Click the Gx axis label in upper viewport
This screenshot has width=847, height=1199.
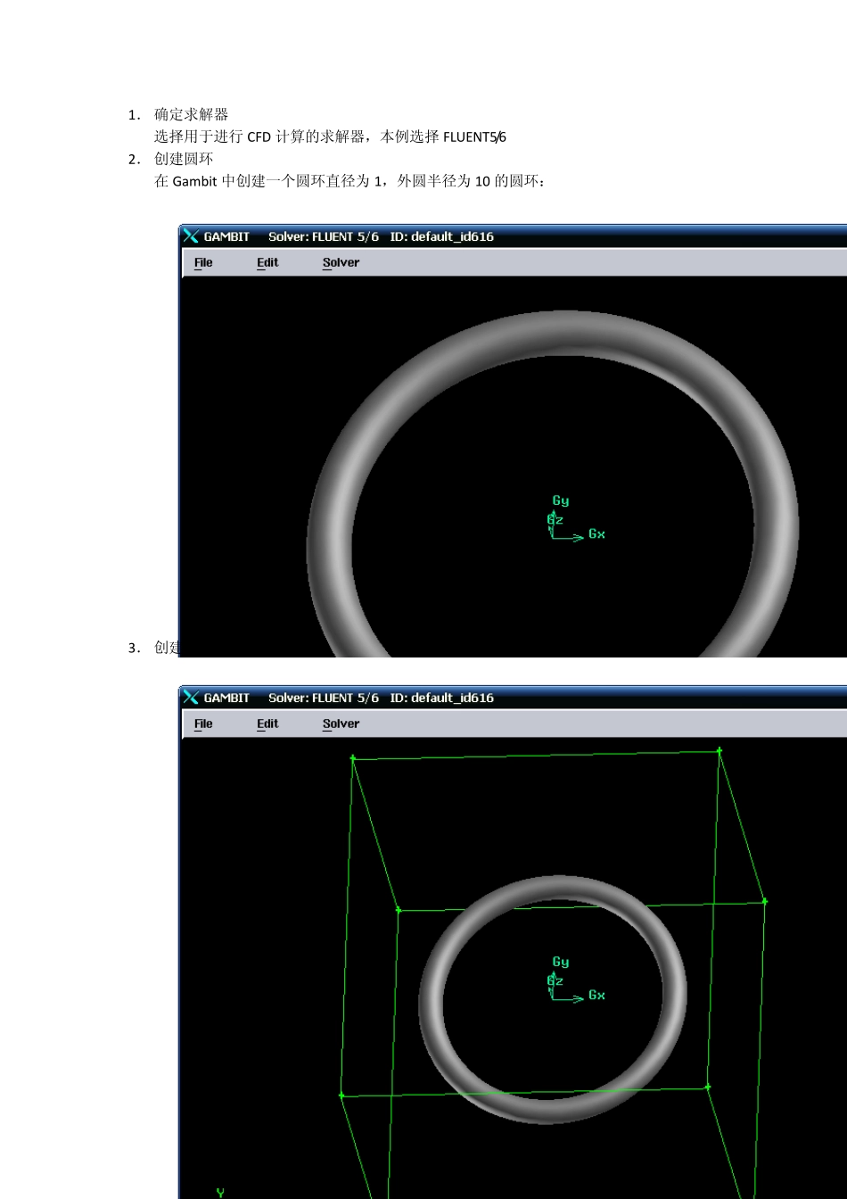point(596,534)
